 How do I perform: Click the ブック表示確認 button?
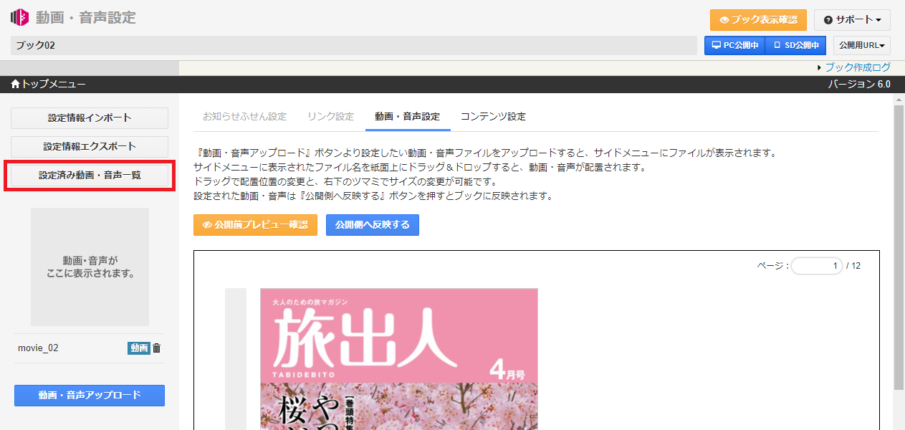click(x=758, y=20)
